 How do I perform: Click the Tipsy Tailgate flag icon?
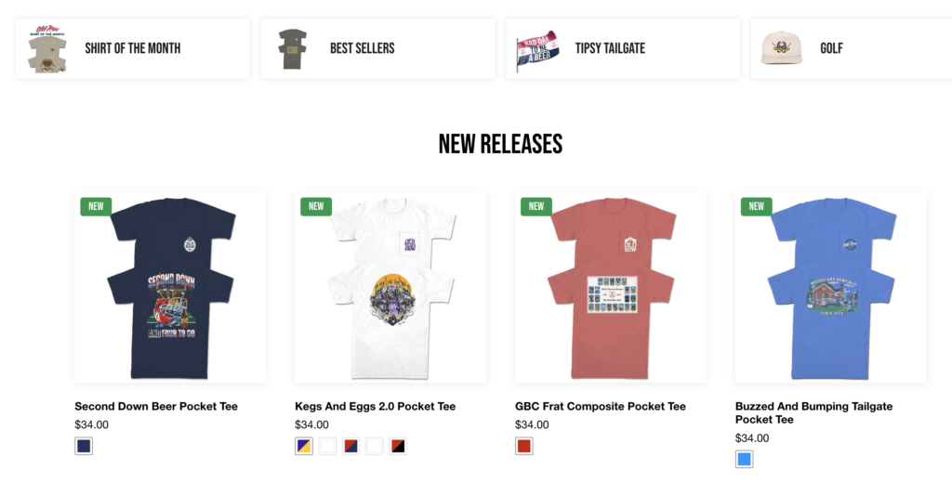tap(538, 49)
